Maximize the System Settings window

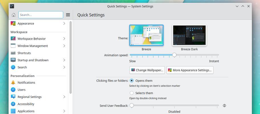(243, 6)
